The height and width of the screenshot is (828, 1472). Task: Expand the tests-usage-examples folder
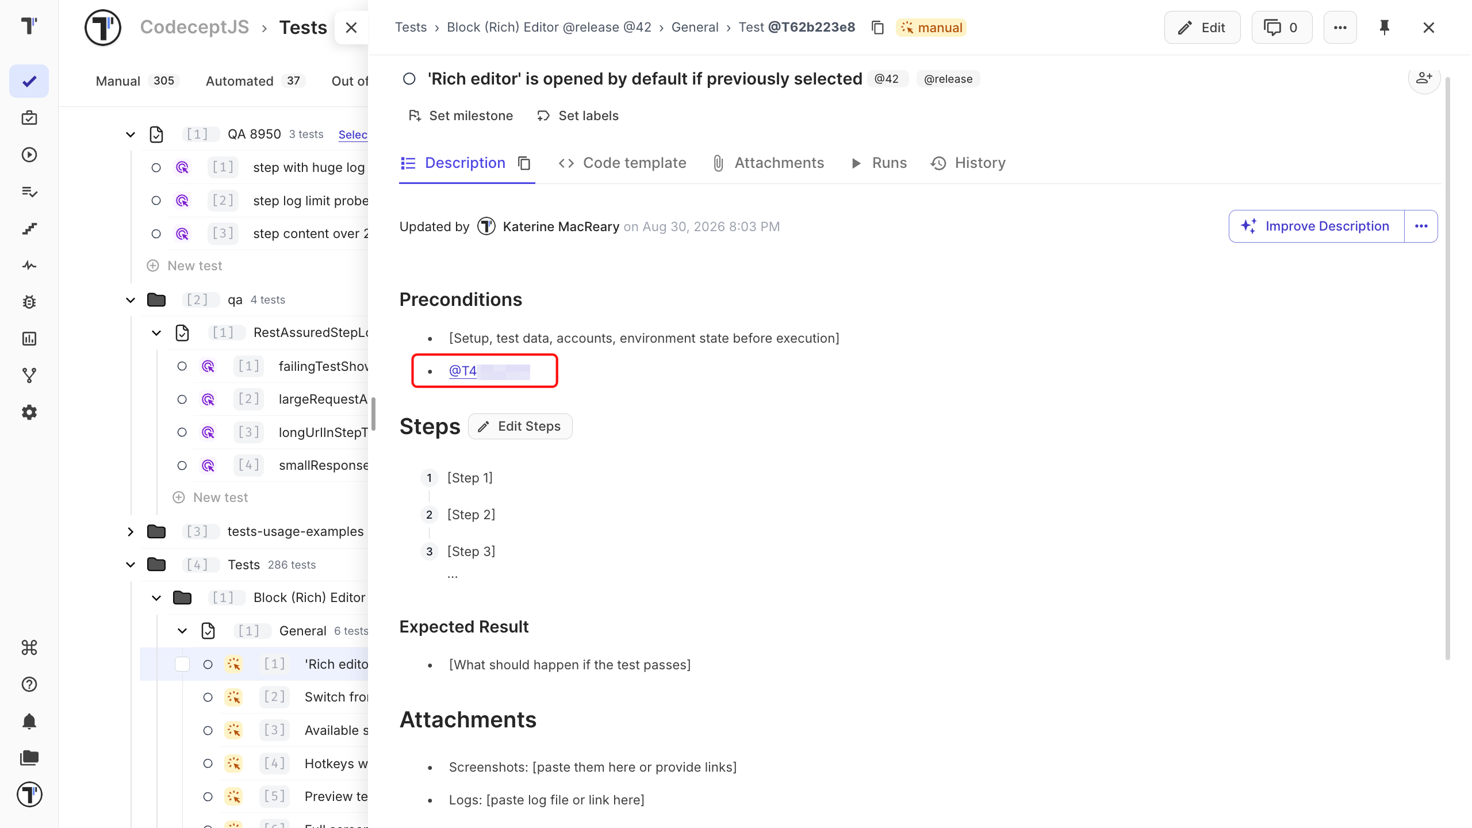pos(131,532)
